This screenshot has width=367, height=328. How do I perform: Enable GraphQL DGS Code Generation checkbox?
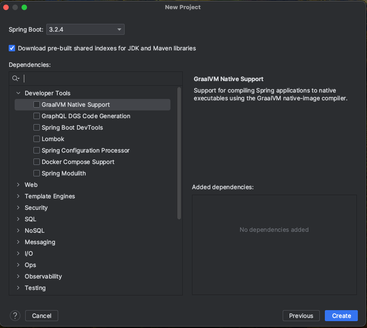point(37,116)
